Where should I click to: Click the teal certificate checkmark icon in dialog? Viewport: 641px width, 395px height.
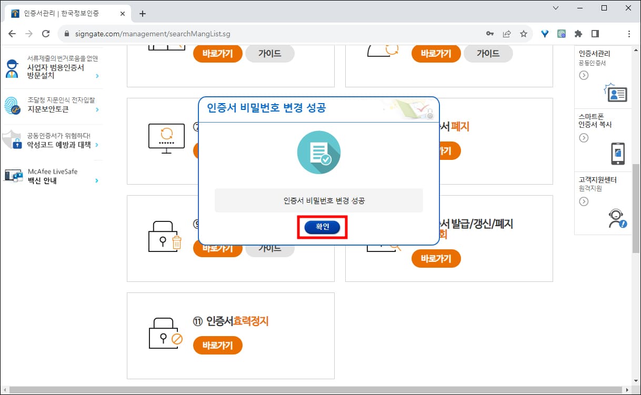[318, 152]
